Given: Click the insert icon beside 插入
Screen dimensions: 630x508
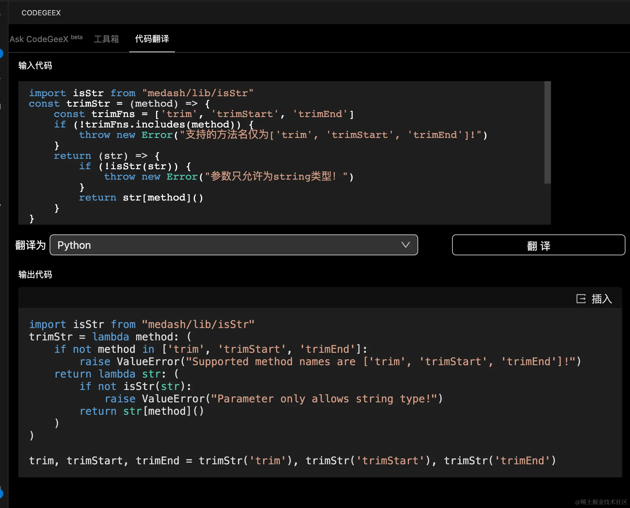Looking at the screenshot, I should click(581, 299).
